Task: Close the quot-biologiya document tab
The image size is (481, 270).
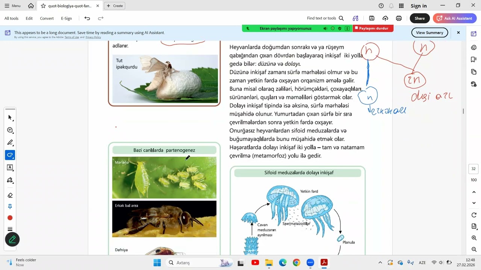Action: click(x=98, y=6)
